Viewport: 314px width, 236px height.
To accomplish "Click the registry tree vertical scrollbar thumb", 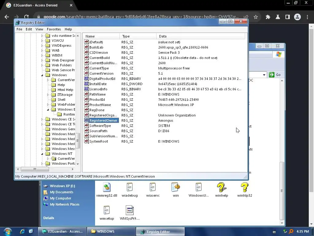I will [78, 141].
